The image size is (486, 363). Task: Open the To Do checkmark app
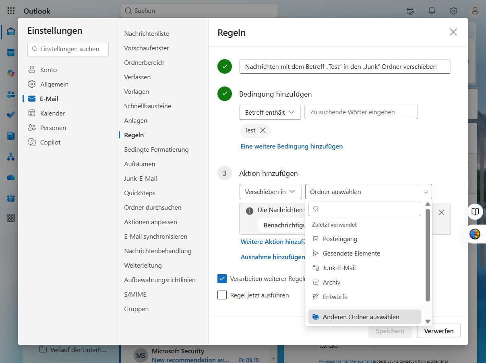pyautogui.click(x=11, y=115)
